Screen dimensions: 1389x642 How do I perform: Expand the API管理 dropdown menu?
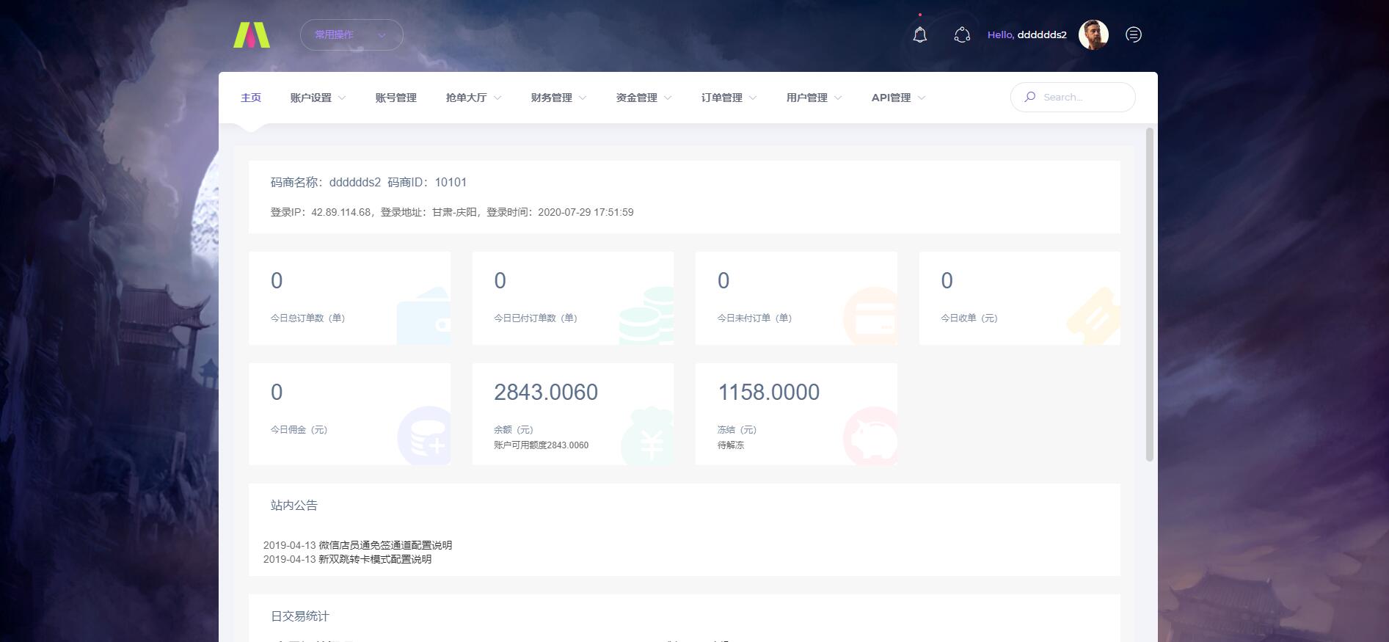coord(898,98)
